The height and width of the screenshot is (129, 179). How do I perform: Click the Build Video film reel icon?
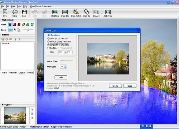(x=76, y=12)
